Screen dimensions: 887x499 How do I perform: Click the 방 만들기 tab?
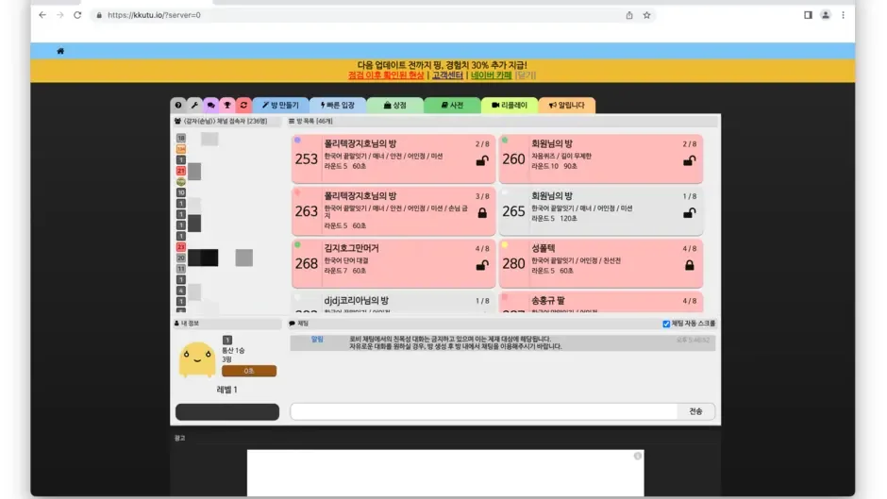click(280, 106)
